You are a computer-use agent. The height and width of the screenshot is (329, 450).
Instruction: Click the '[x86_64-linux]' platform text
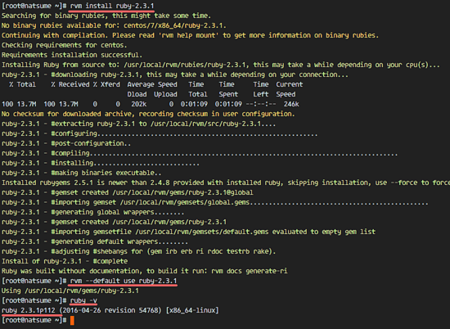point(192,310)
